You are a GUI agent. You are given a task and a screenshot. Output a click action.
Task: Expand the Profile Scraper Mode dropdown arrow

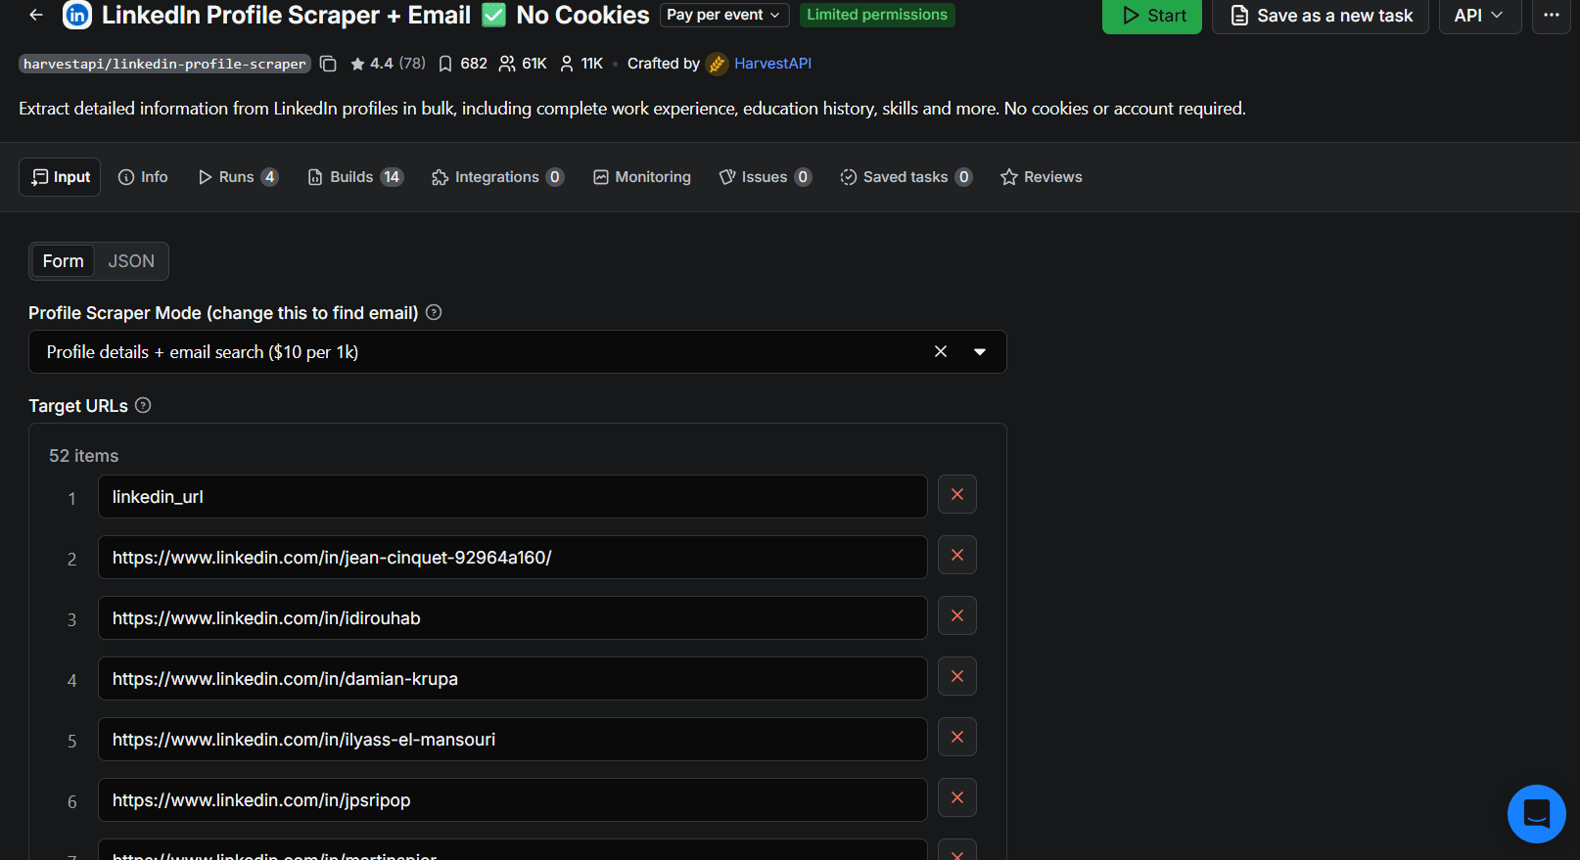coord(980,352)
